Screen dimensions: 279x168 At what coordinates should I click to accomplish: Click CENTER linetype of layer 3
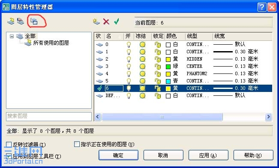click(x=194, y=66)
